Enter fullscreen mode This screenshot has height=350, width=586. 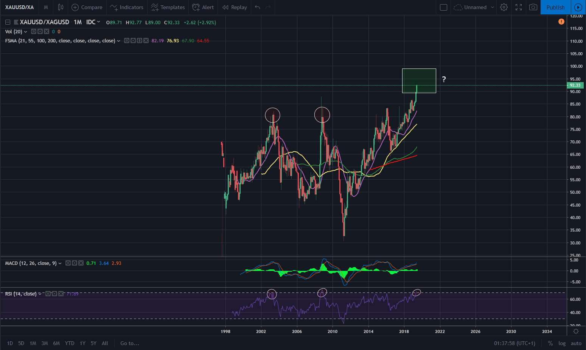pos(519,7)
